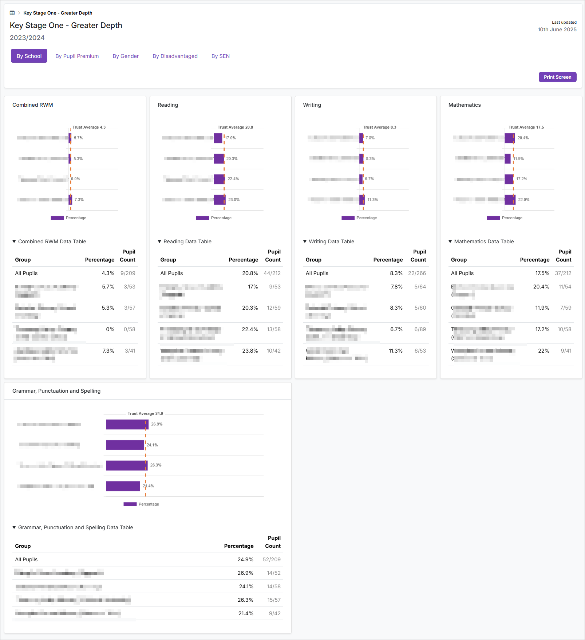
Task: Collapse the Reading Data Table
Action: coord(184,242)
